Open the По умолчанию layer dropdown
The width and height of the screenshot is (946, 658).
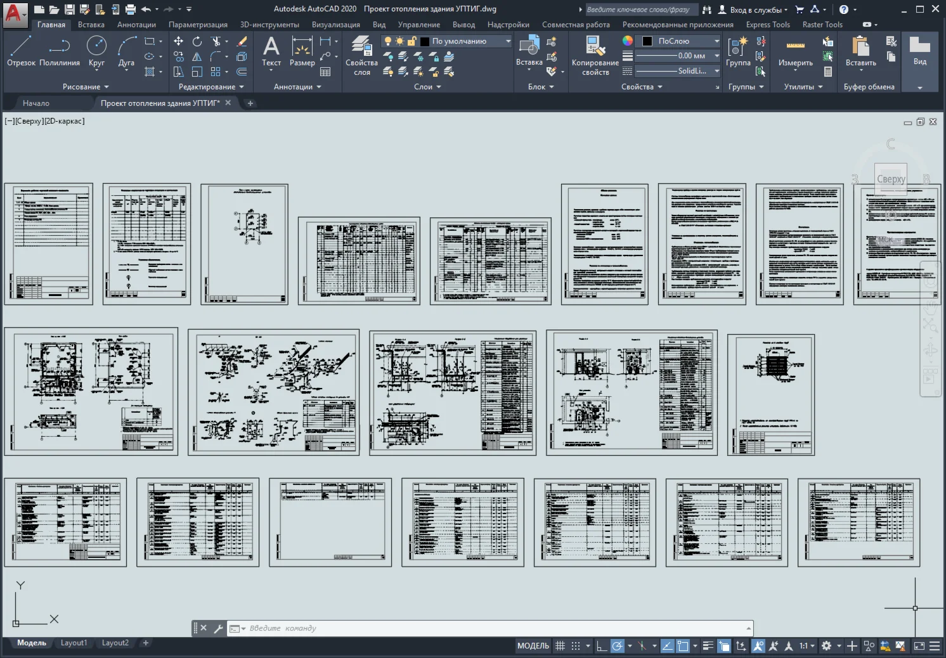446,41
